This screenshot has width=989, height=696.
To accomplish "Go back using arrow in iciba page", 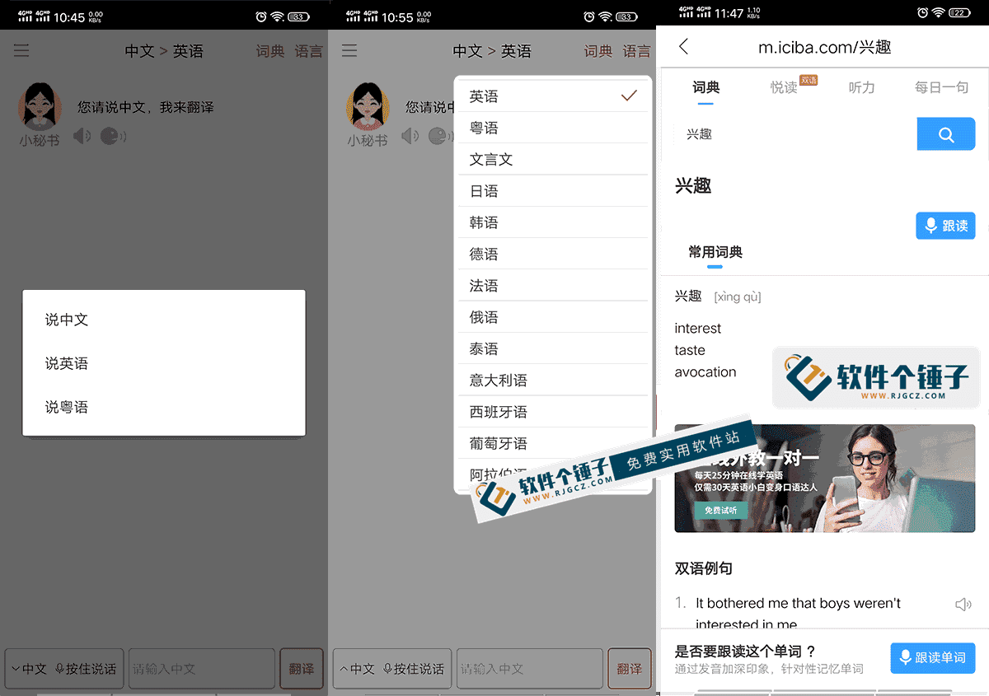I will tap(683, 47).
